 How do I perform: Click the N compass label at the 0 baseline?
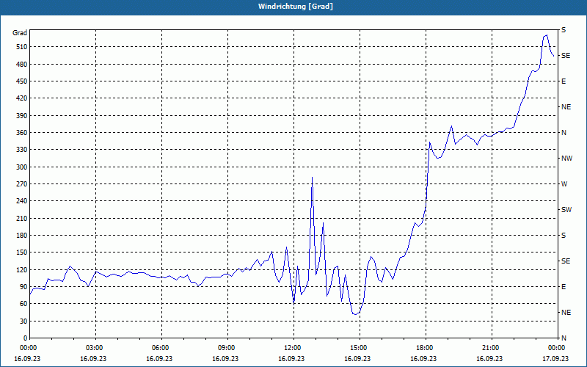[x=564, y=338]
